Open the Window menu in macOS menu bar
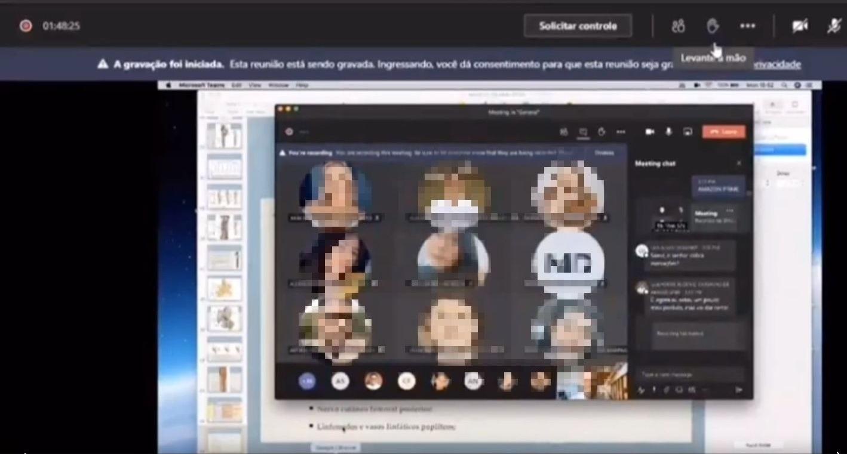847x454 pixels. point(278,85)
